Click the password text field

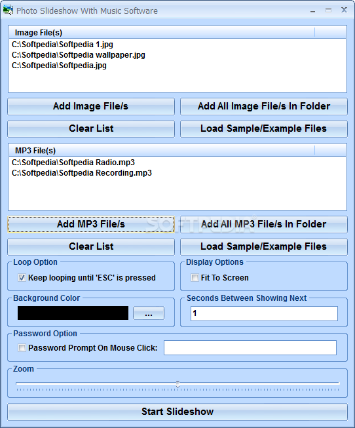[250, 348]
